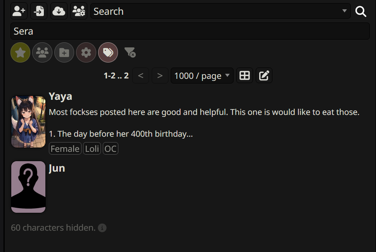This screenshot has height=252, width=376.
Task: Open the create new group icon
Action: pyautogui.click(x=79, y=11)
